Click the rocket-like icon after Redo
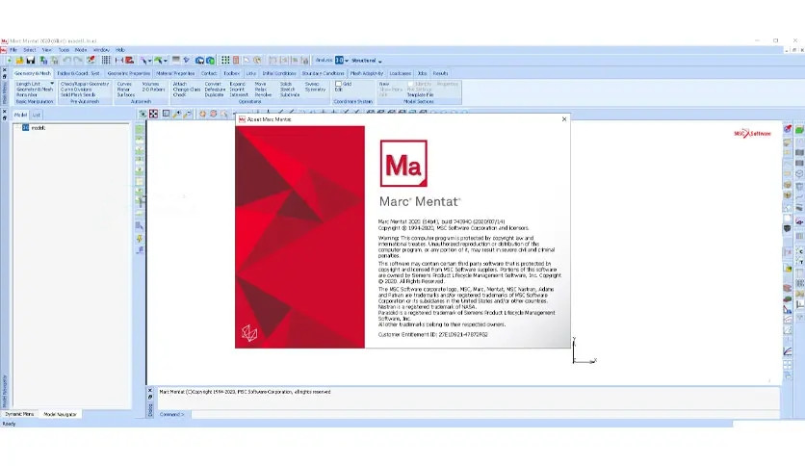The height and width of the screenshot is (466, 805). (91, 60)
